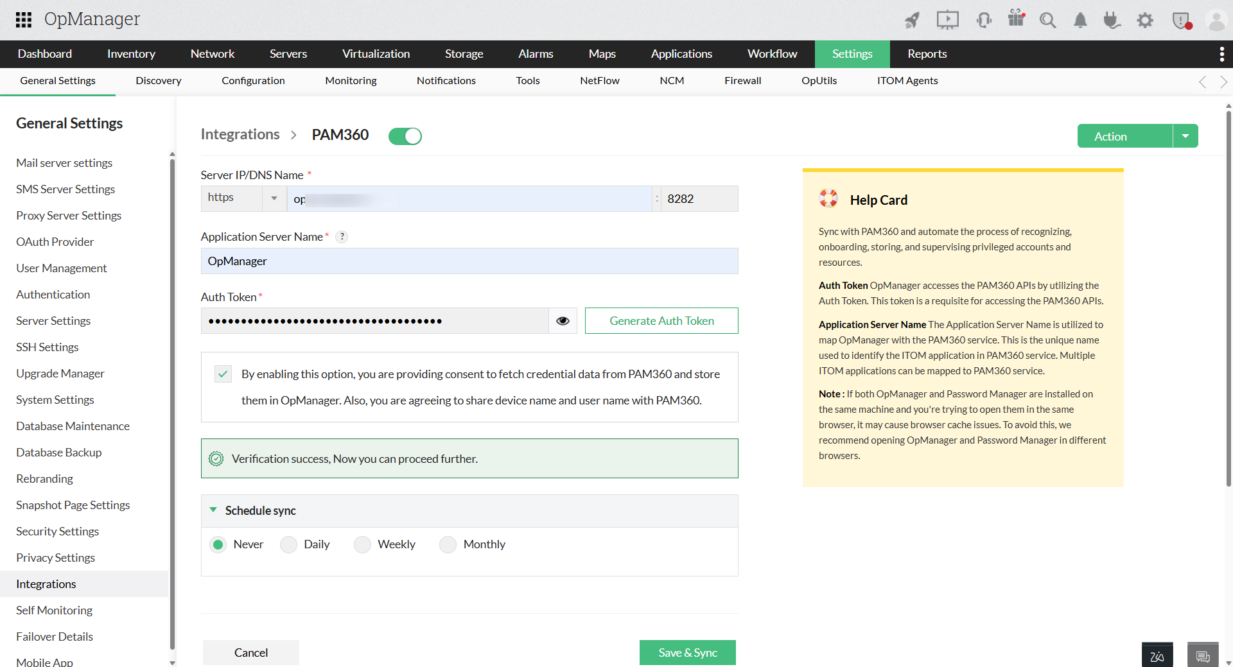Image resolution: width=1233 pixels, height=667 pixels.
Task: Click the main page vertical scrollbar
Action: click(1229, 299)
